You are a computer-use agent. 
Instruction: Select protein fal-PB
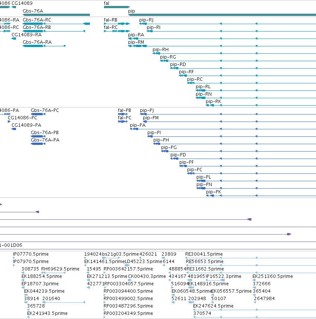124,110
